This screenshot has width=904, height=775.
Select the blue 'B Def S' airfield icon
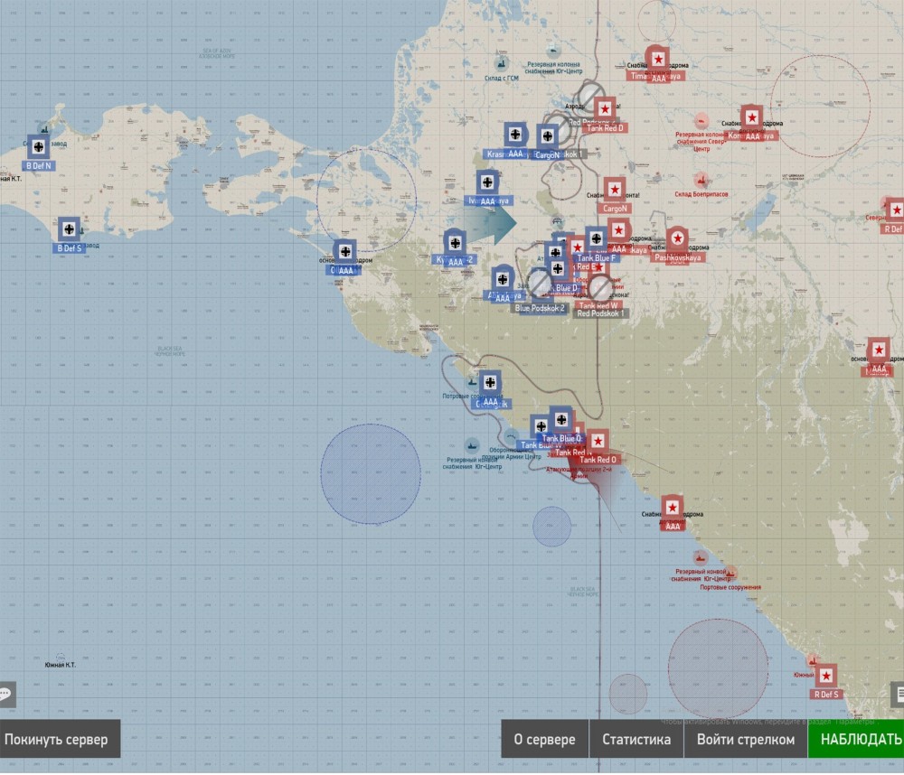click(70, 229)
